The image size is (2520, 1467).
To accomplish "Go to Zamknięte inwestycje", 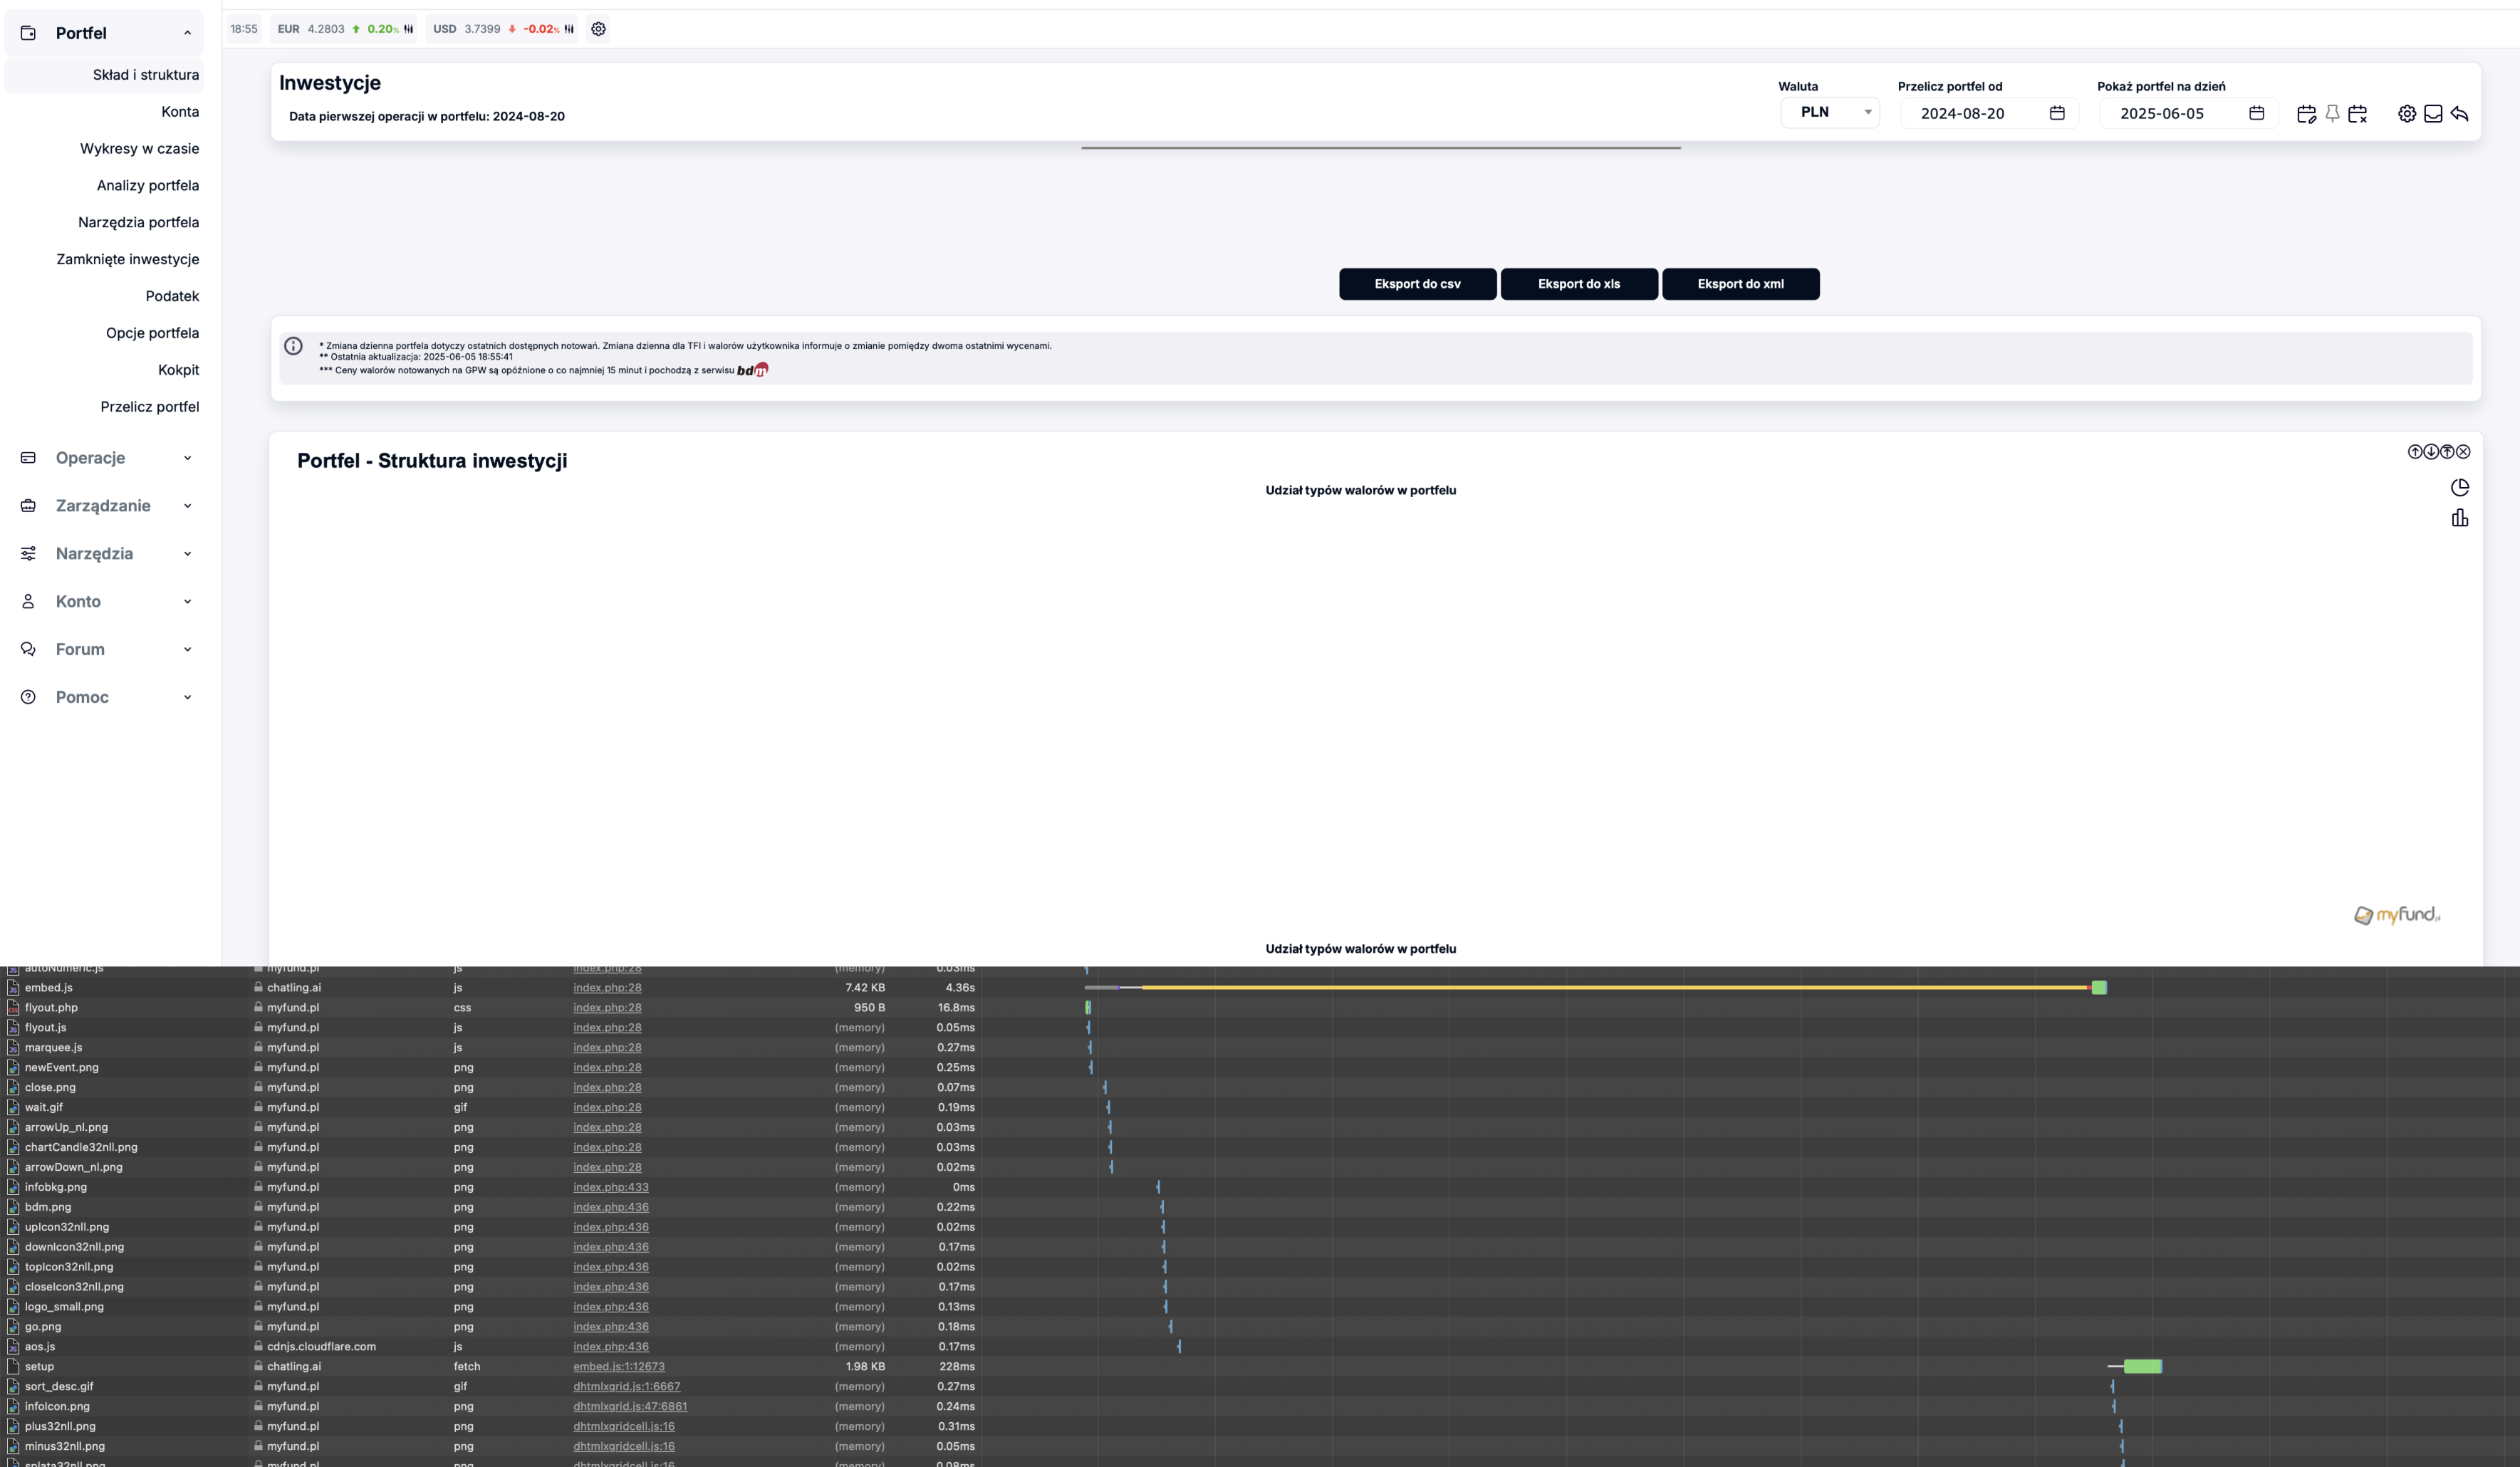I will [x=127, y=259].
